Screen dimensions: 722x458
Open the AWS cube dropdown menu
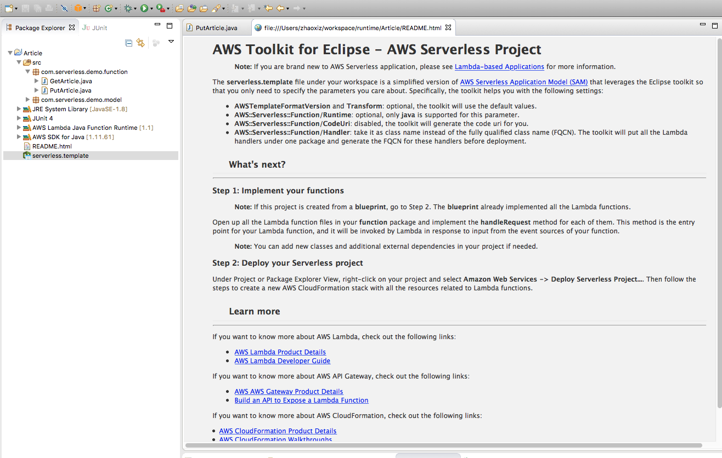coord(85,9)
